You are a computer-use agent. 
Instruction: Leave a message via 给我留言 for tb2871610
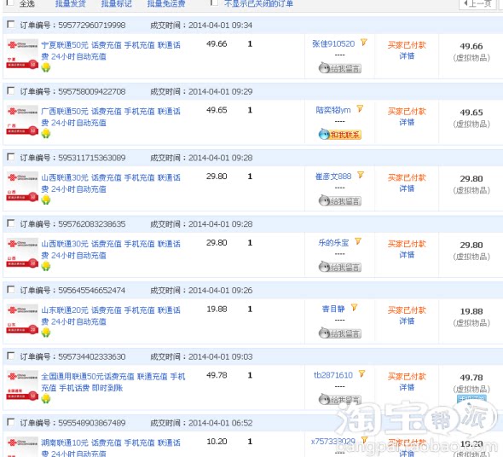[x=340, y=400]
